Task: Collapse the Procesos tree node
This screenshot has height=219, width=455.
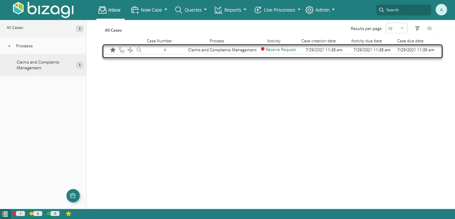Action: (9, 46)
